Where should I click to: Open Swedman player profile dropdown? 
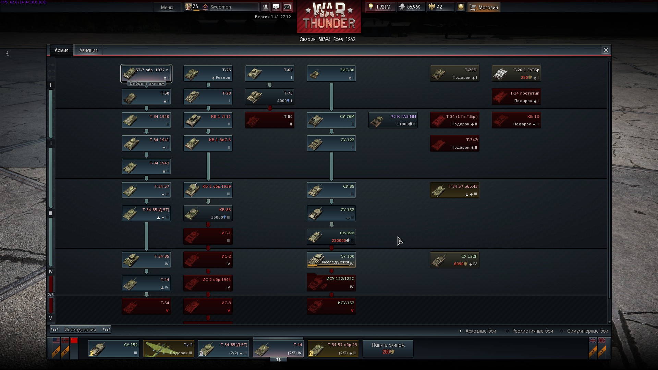pyautogui.click(x=221, y=7)
